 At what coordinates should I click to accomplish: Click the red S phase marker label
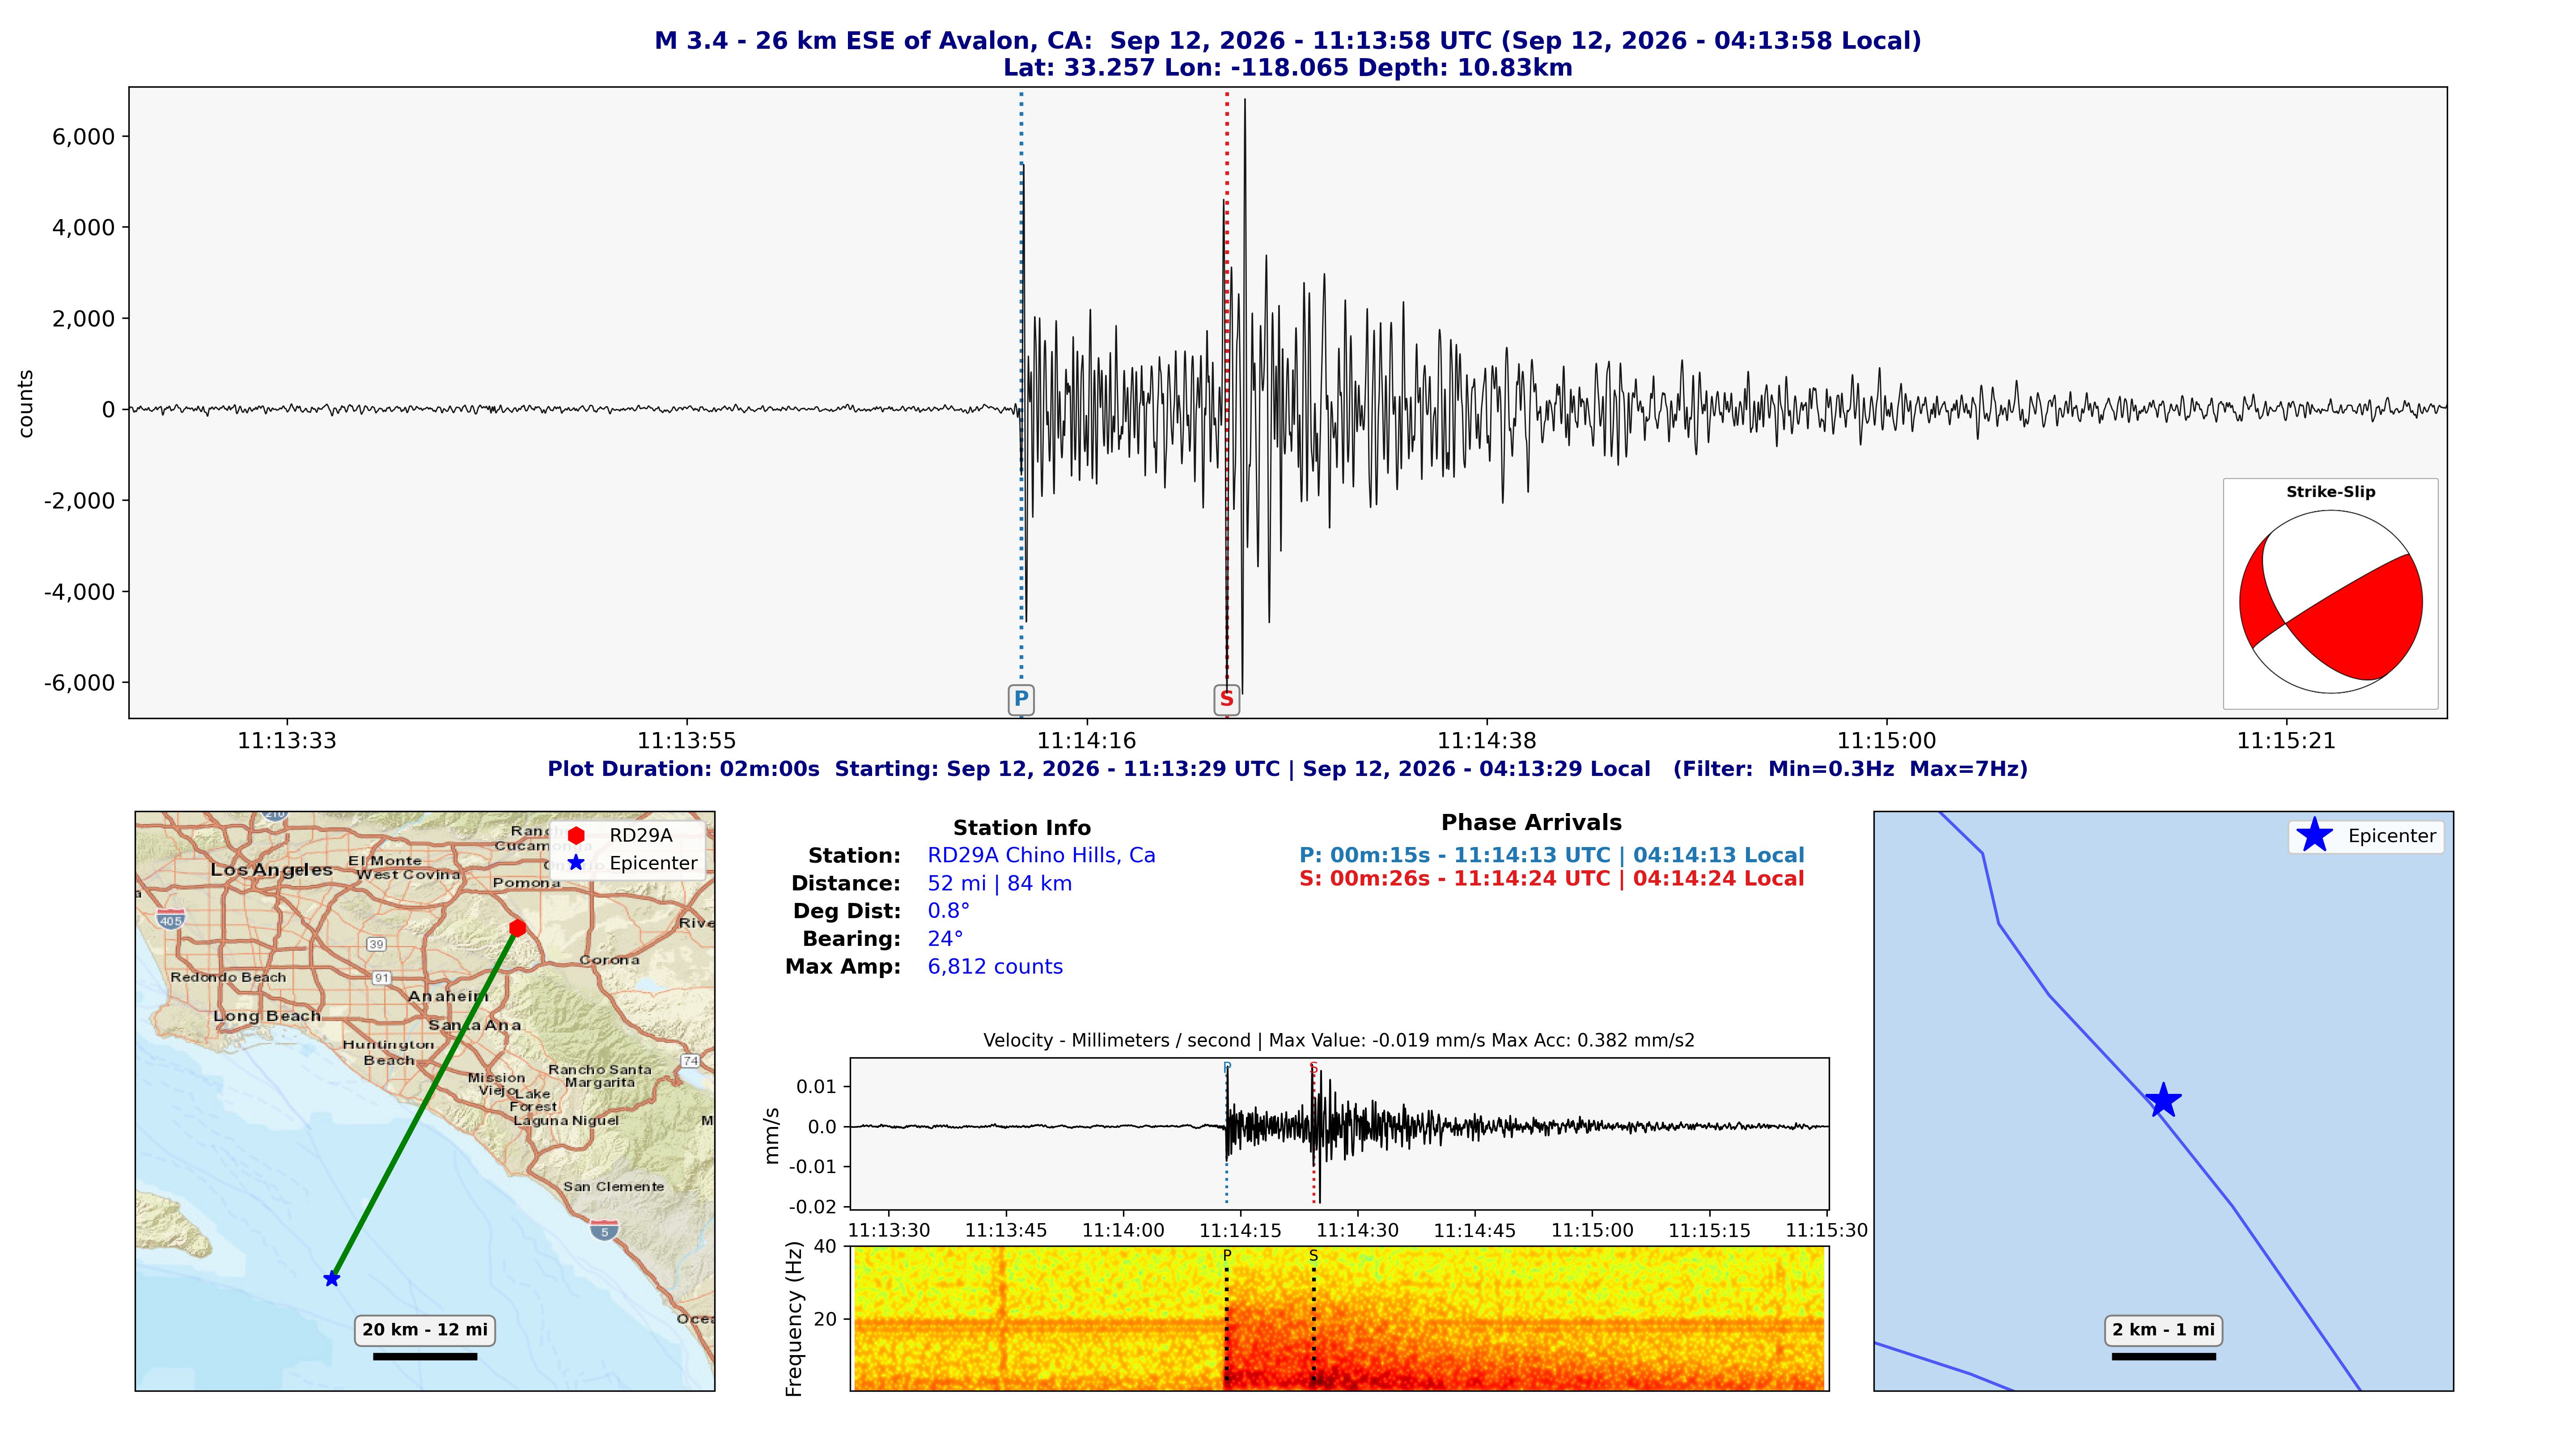(x=1226, y=699)
